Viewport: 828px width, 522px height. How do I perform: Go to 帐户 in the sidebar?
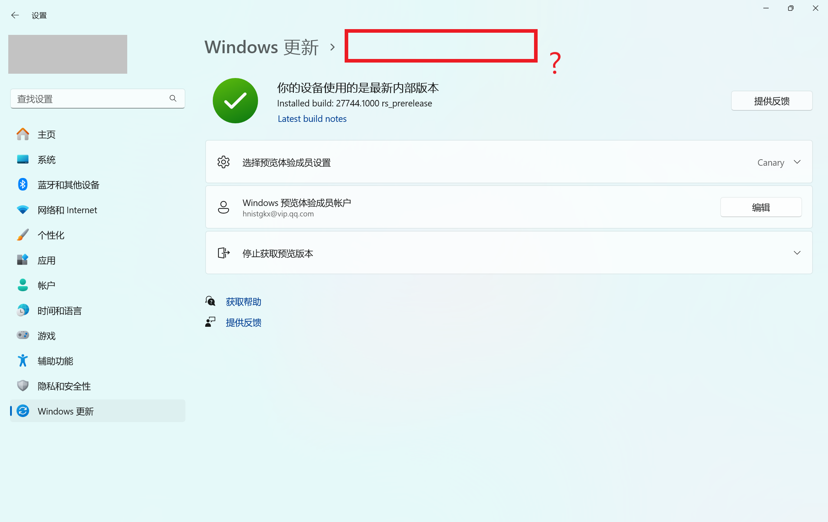tap(47, 285)
